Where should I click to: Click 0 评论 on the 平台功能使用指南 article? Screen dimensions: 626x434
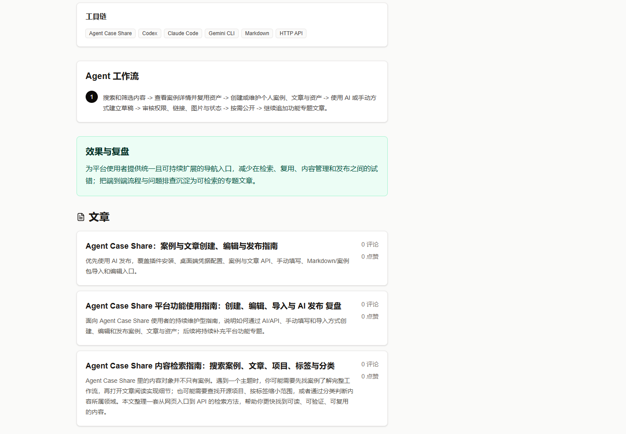click(370, 304)
